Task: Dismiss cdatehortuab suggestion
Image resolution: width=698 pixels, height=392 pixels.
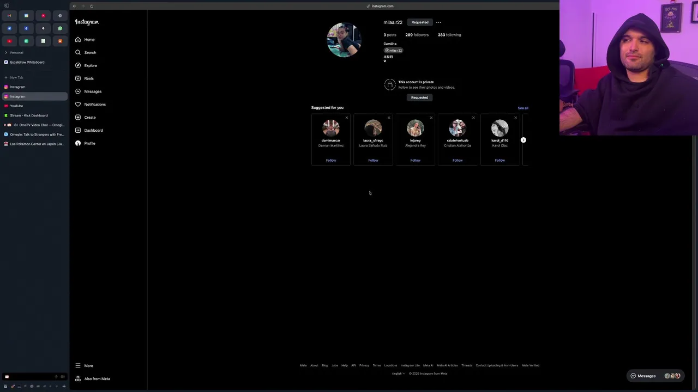Action: (473, 118)
